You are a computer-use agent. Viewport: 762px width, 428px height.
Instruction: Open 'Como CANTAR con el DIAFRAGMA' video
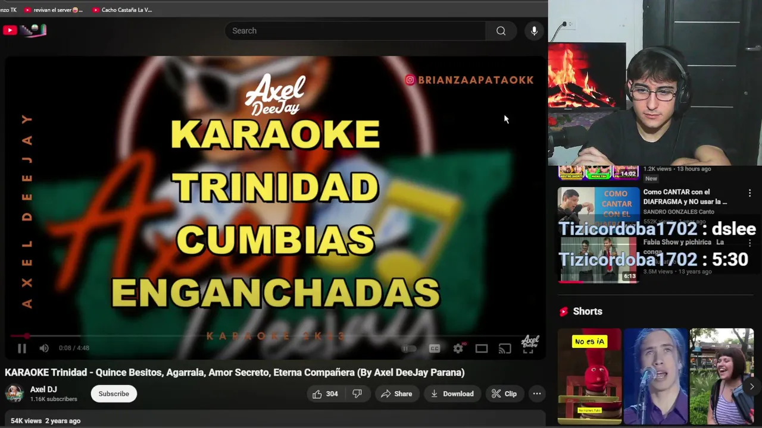[x=685, y=197]
